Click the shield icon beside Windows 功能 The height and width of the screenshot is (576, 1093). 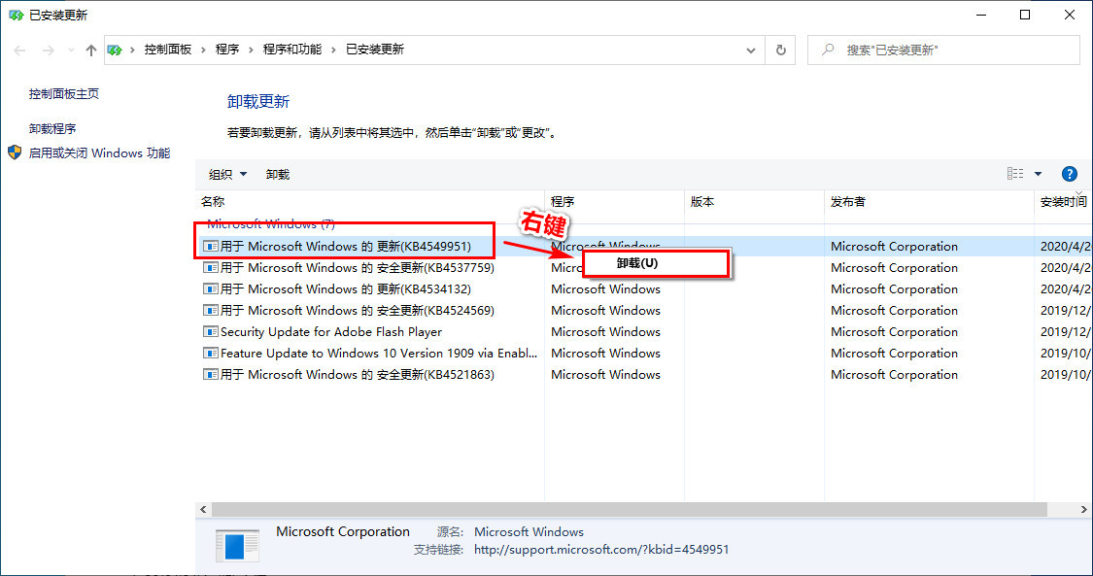tap(15, 152)
